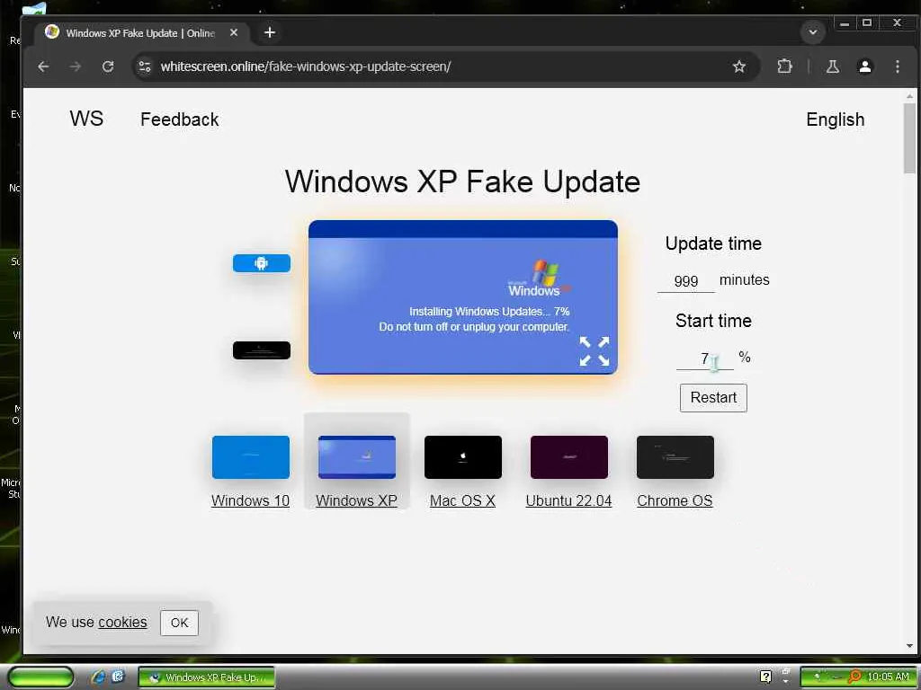Choose the Windows XP thumbnail image
This screenshot has height=690, width=921.
coord(356,457)
